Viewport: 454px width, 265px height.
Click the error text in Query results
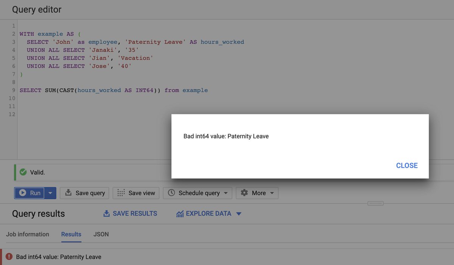[x=59, y=257]
